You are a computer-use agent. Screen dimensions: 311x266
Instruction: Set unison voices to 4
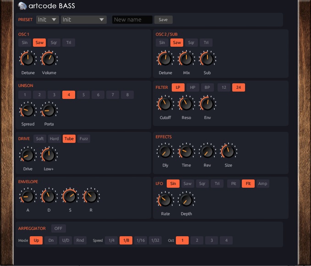69,95
